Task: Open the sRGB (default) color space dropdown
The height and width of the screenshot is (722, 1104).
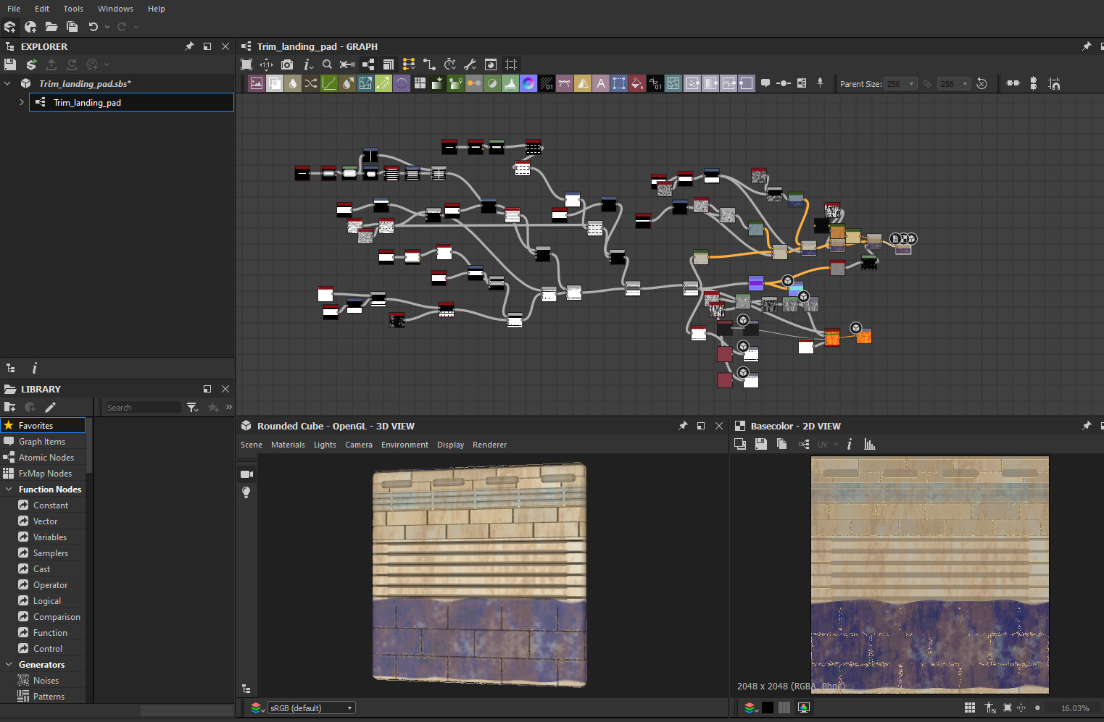Action: pos(312,708)
